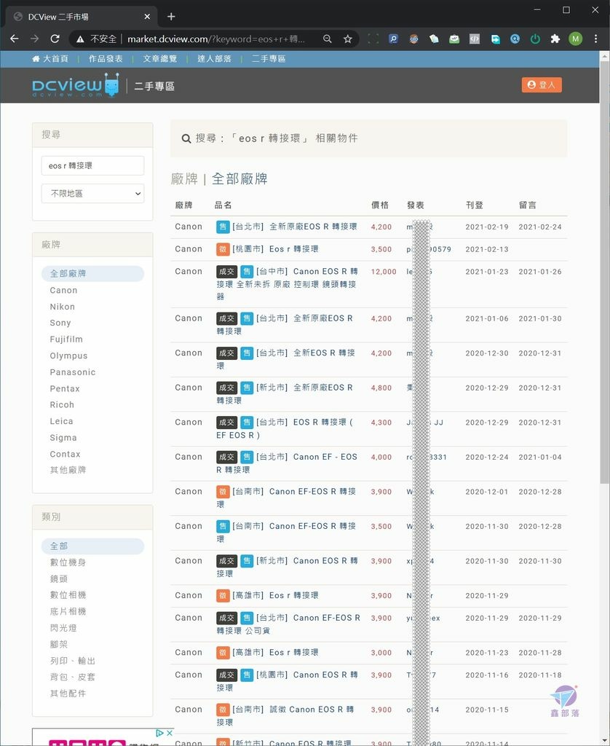This screenshot has width=610, height=746.
Task: Bookmark this page with the star icon
Action: click(x=347, y=39)
